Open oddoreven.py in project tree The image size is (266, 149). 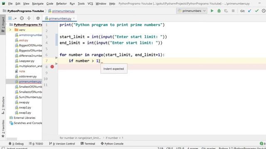(x=28, y=77)
